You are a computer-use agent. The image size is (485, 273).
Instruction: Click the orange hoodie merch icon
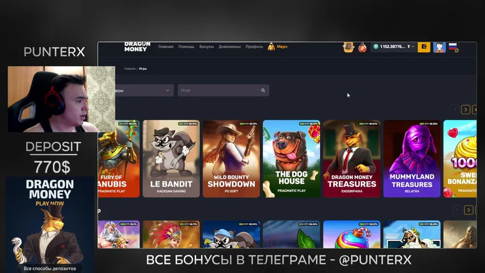(271, 47)
